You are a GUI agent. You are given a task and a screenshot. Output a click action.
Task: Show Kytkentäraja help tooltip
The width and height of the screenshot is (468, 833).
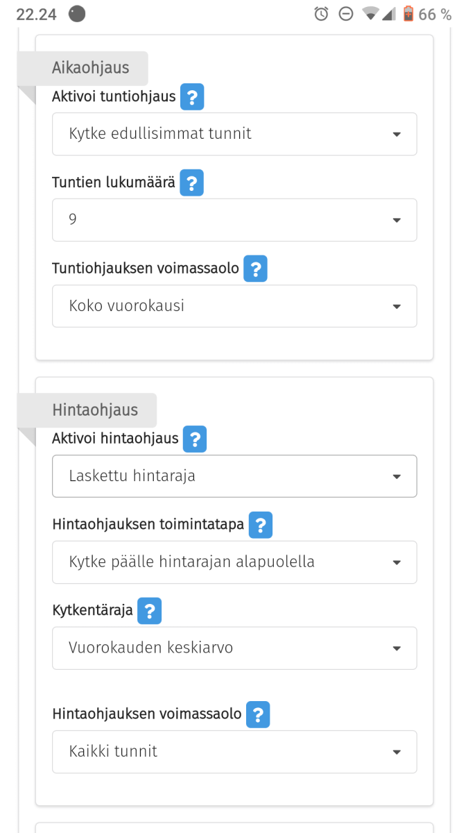point(149,611)
